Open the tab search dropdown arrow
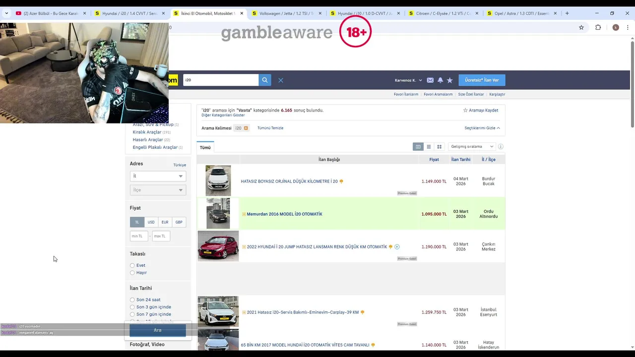This screenshot has height=357, width=635. click(6, 13)
